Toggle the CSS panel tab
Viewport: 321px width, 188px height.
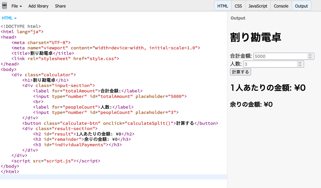[238, 6]
